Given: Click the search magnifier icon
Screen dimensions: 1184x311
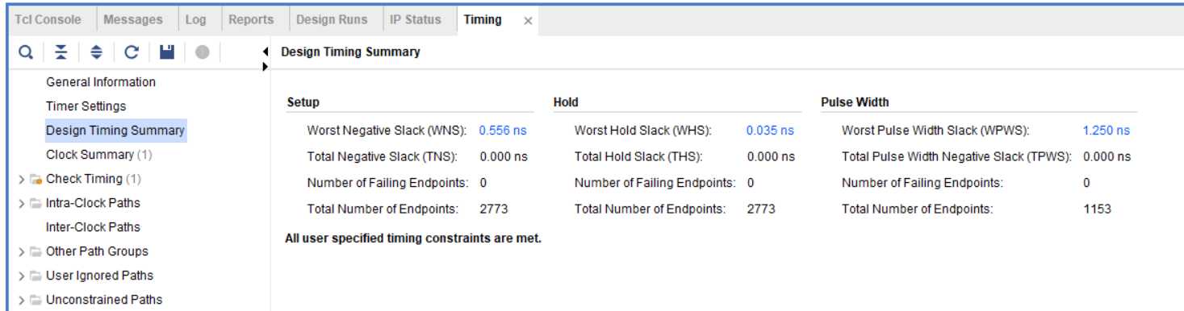Looking at the screenshot, I should coord(26,52).
